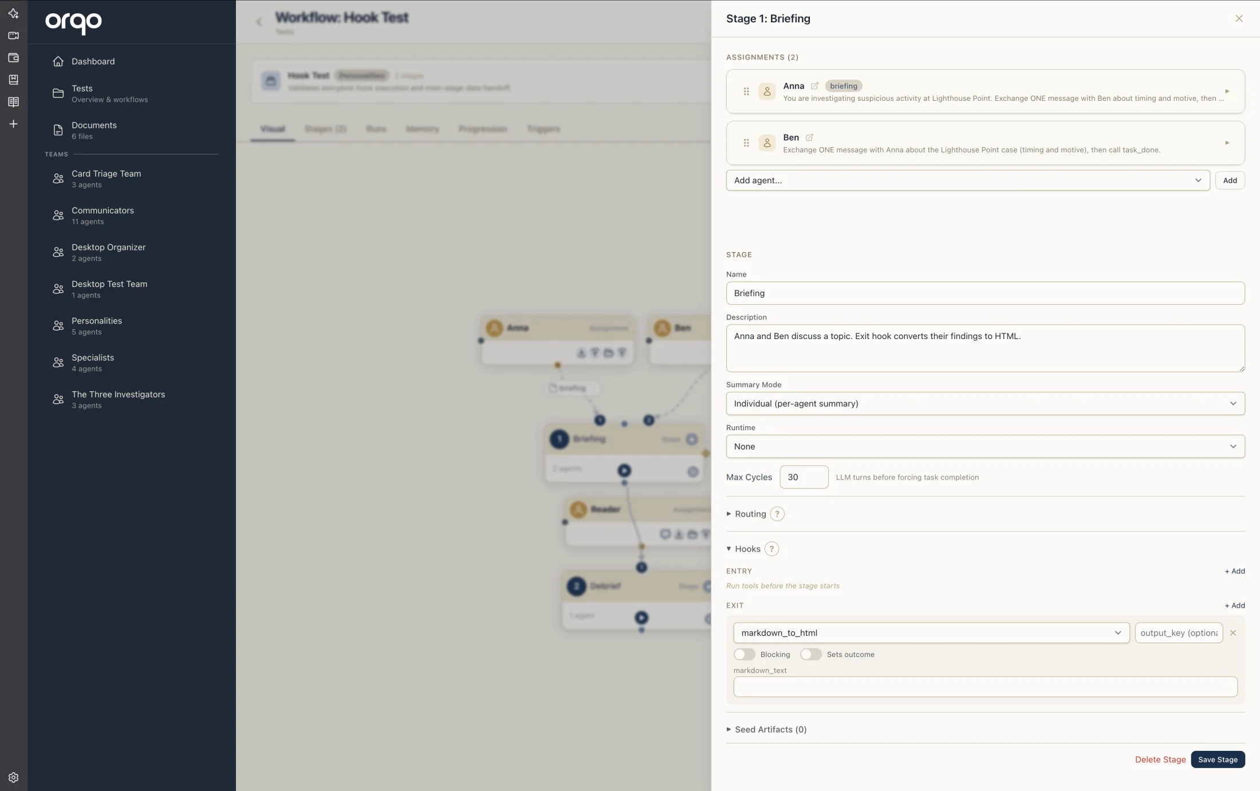Click Delete Stage
1260x791 pixels.
(1160, 759)
